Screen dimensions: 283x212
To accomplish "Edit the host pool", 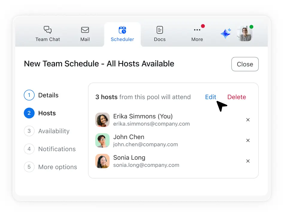I will coord(211,97).
